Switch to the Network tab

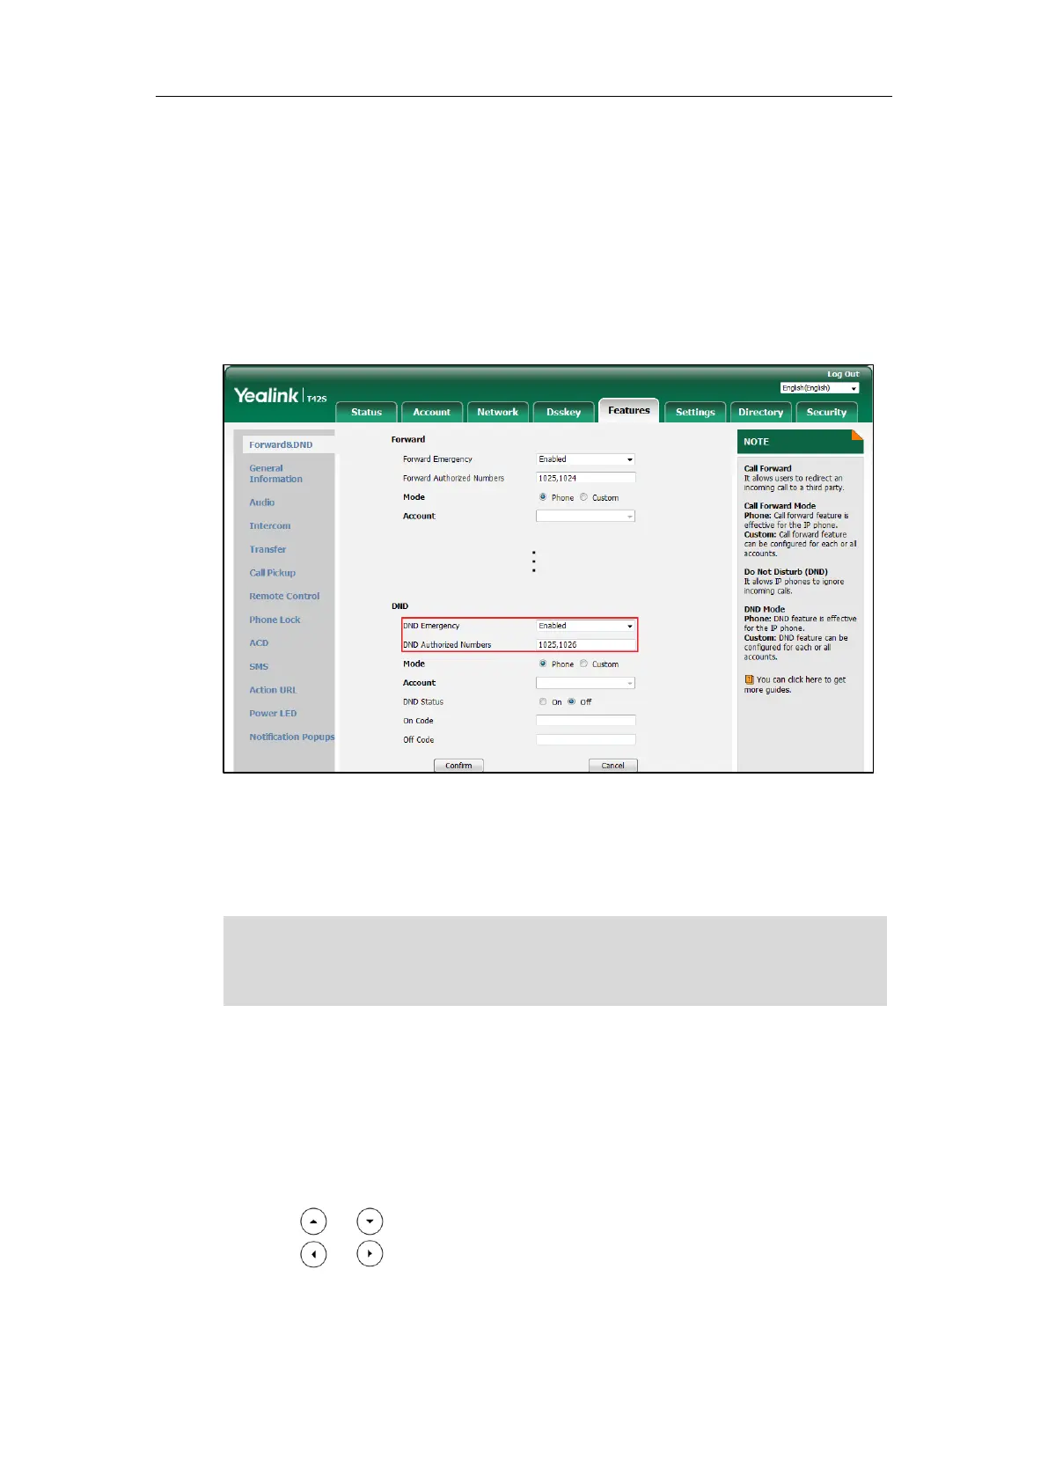[x=498, y=412]
